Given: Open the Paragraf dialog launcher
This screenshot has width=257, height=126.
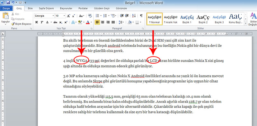Looking at the screenshot, I should (x=143, y=29).
